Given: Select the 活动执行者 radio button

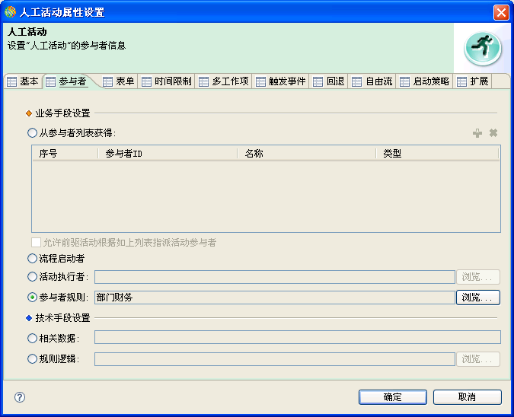Looking at the screenshot, I should (32, 277).
